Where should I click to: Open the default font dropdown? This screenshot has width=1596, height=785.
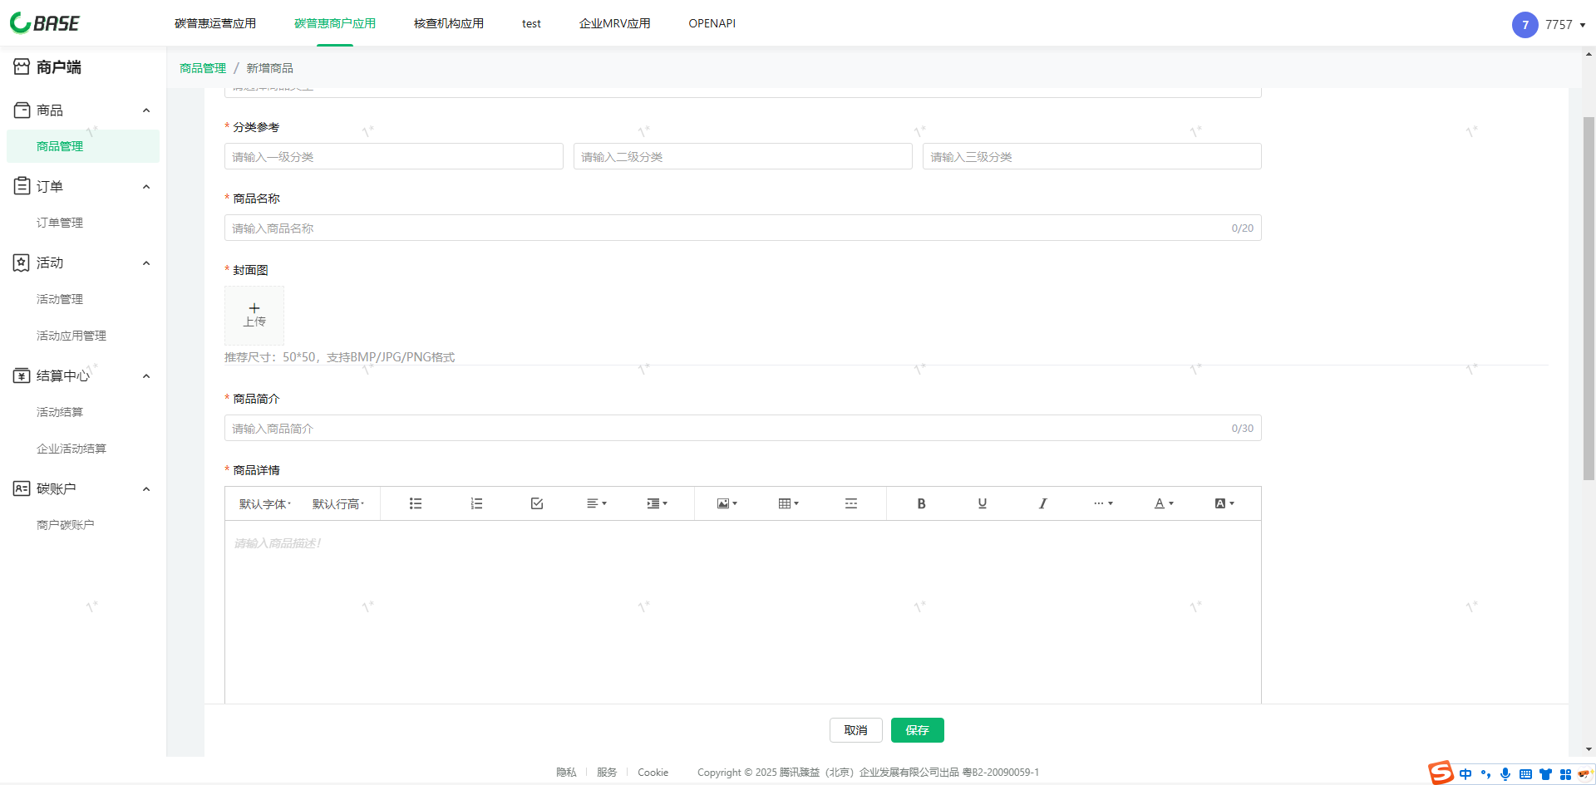pos(265,503)
